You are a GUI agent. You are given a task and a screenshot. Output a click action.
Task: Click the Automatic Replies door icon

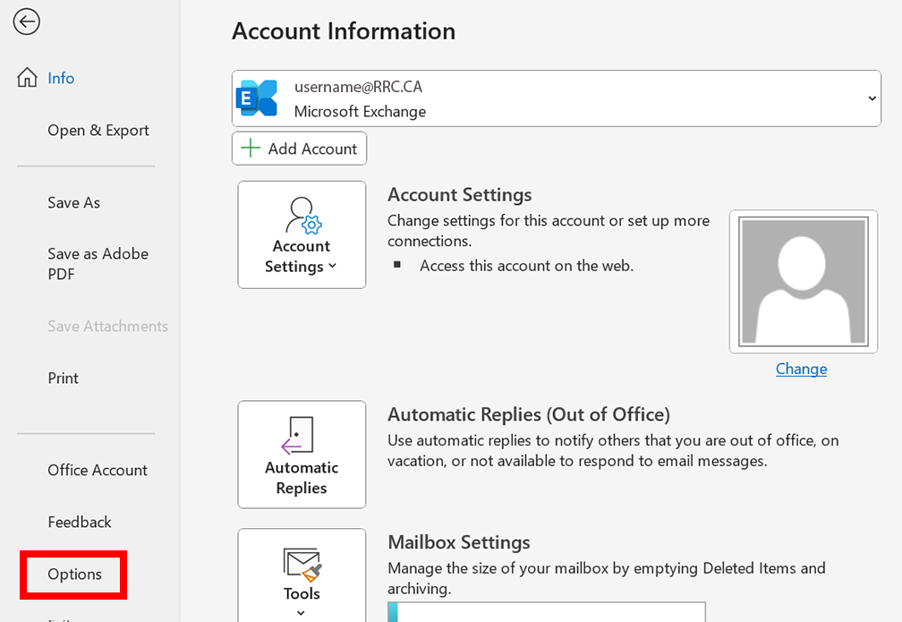click(298, 436)
